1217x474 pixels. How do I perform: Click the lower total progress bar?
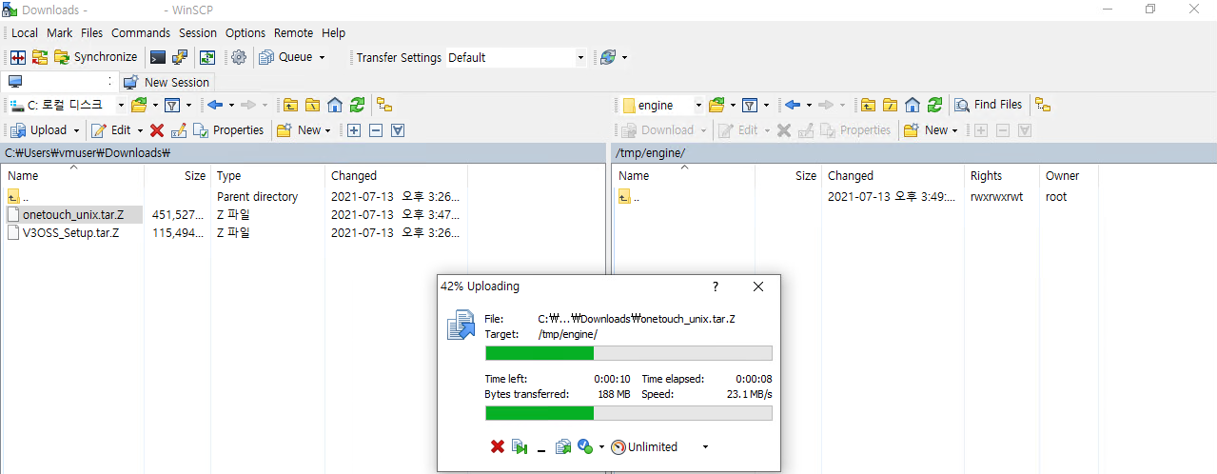[x=629, y=413]
